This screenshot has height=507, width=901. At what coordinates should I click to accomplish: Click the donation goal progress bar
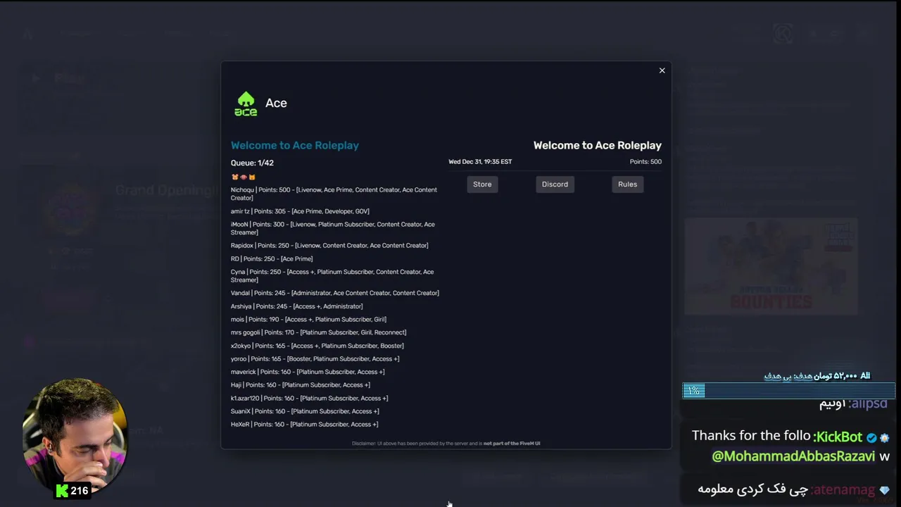tap(788, 391)
